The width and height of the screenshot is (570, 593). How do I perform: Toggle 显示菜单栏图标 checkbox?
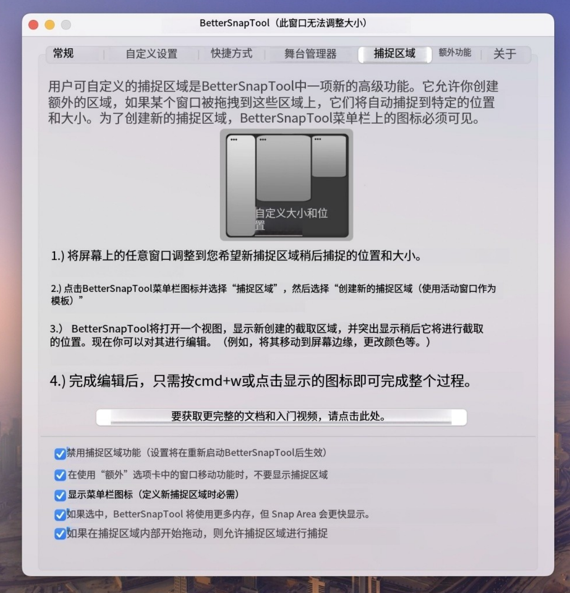[60, 496]
